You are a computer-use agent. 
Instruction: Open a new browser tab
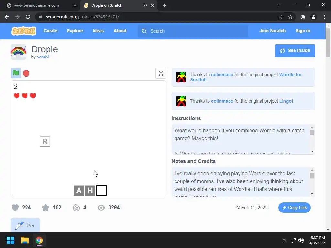[165, 5]
